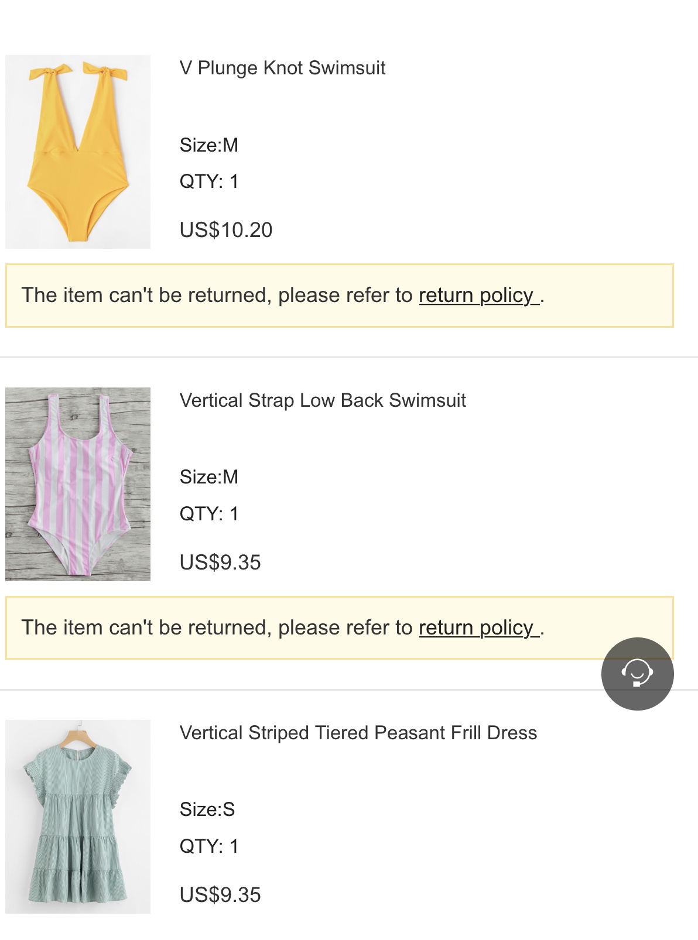Click the non-returnable notice under yellow swimsuit
The width and height of the screenshot is (698, 940).
click(217, 296)
